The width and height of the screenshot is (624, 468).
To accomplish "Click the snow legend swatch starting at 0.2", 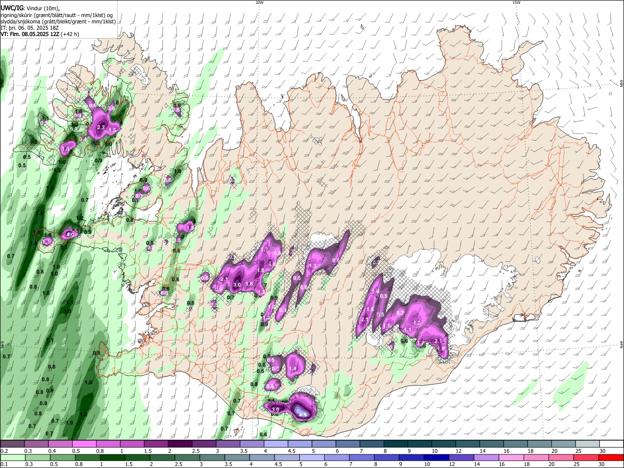I will click(x=12, y=444).
